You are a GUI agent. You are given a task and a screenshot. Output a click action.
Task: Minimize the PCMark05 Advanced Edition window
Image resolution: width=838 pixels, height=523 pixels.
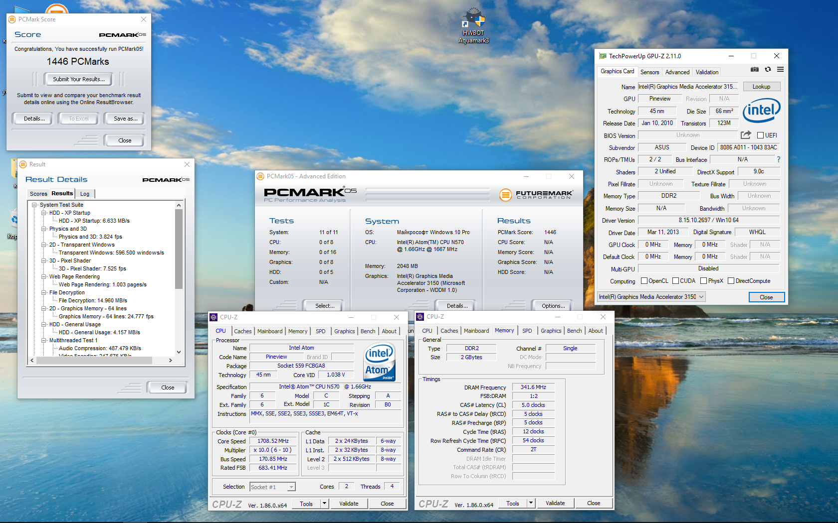click(526, 176)
